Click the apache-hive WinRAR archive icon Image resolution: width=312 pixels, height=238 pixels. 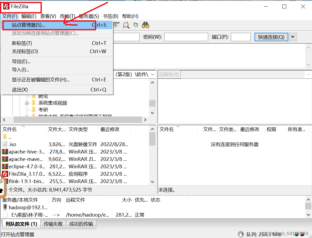[5, 152]
